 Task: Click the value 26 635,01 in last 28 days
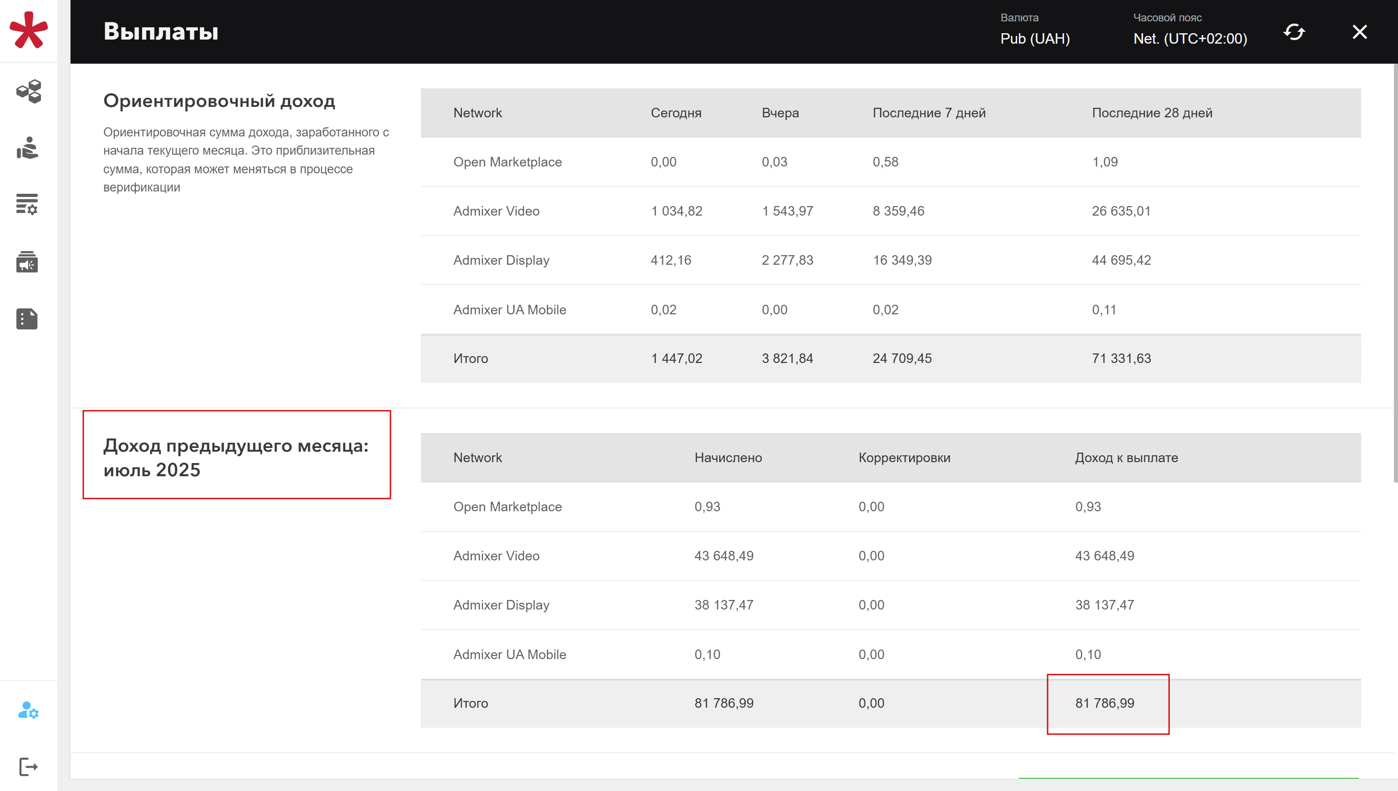tap(1121, 211)
